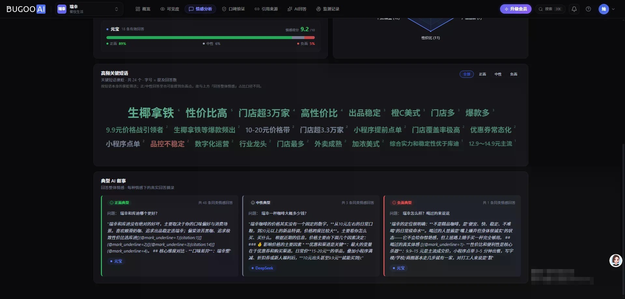
Task: Select the 情感分析 tab
Action: pos(200,9)
